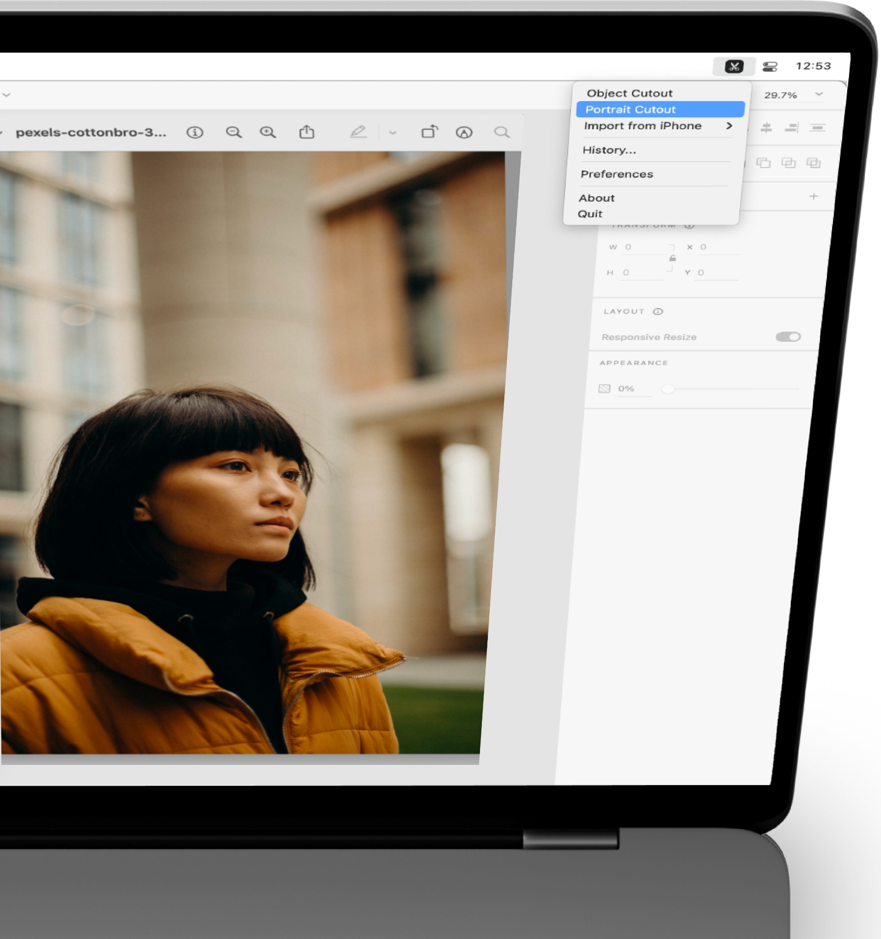Click the first boolean icon with the white front square

pyautogui.click(x=763, y=163)
